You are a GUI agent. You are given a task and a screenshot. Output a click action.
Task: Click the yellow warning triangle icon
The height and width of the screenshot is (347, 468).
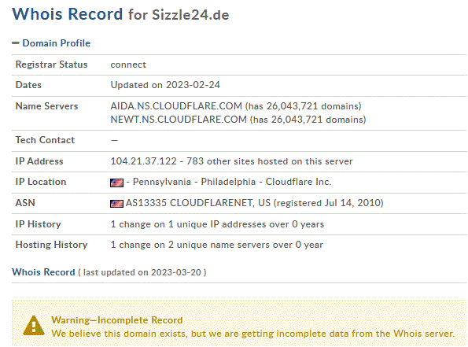34,326
